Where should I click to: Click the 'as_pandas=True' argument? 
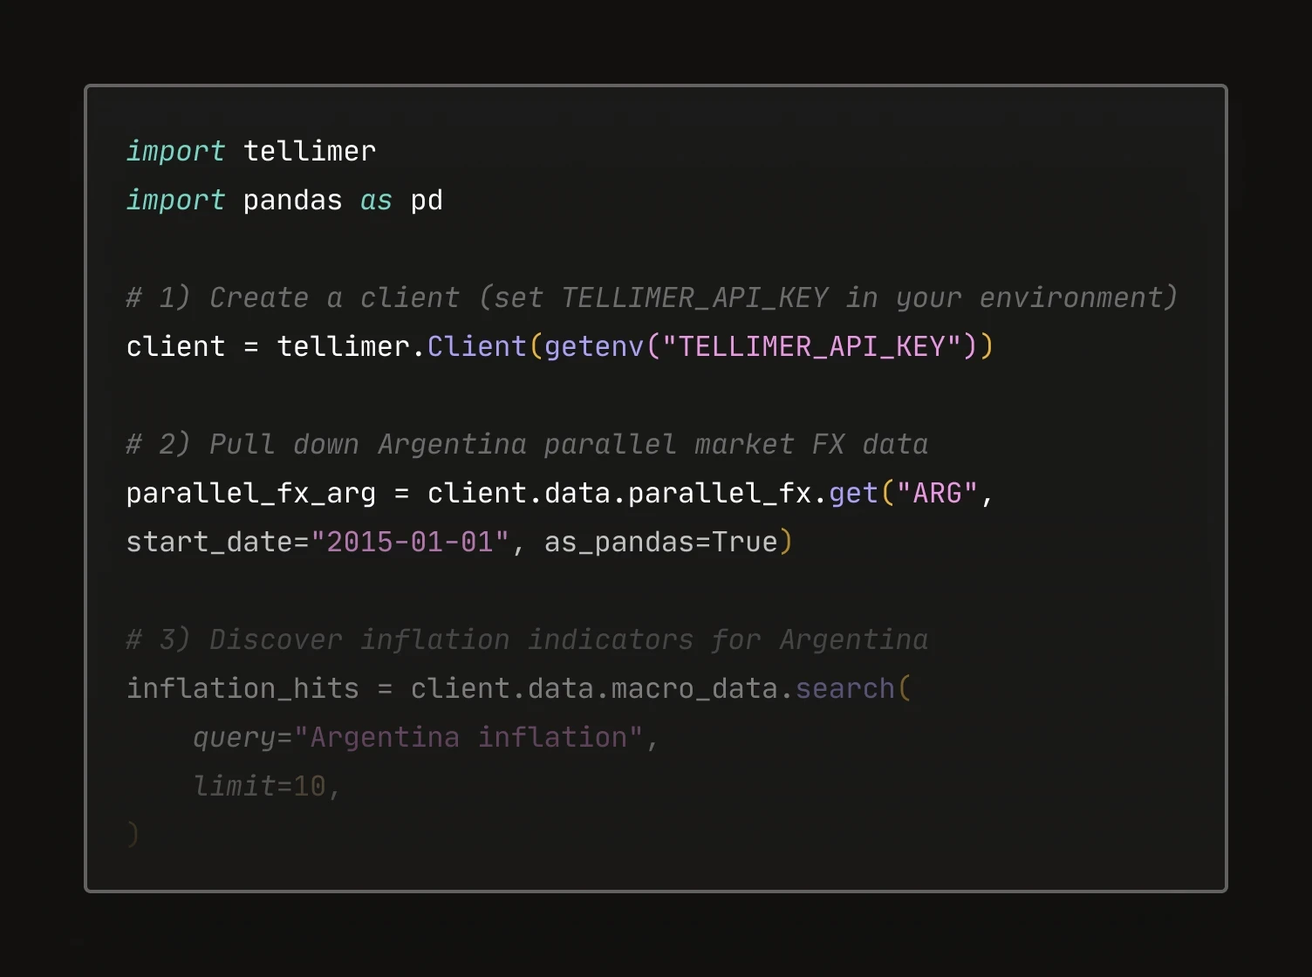[660, 542]
